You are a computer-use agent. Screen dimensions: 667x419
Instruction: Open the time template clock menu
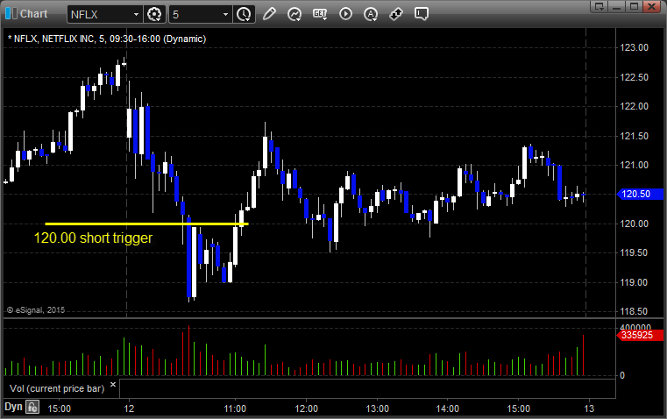pos(244,14)
